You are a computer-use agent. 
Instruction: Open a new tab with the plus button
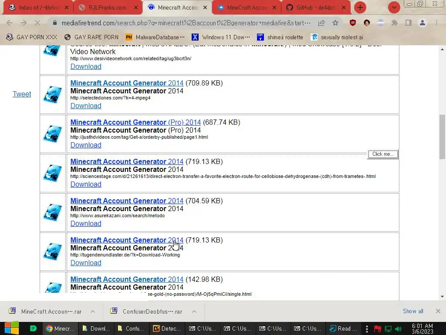[360, 8]
